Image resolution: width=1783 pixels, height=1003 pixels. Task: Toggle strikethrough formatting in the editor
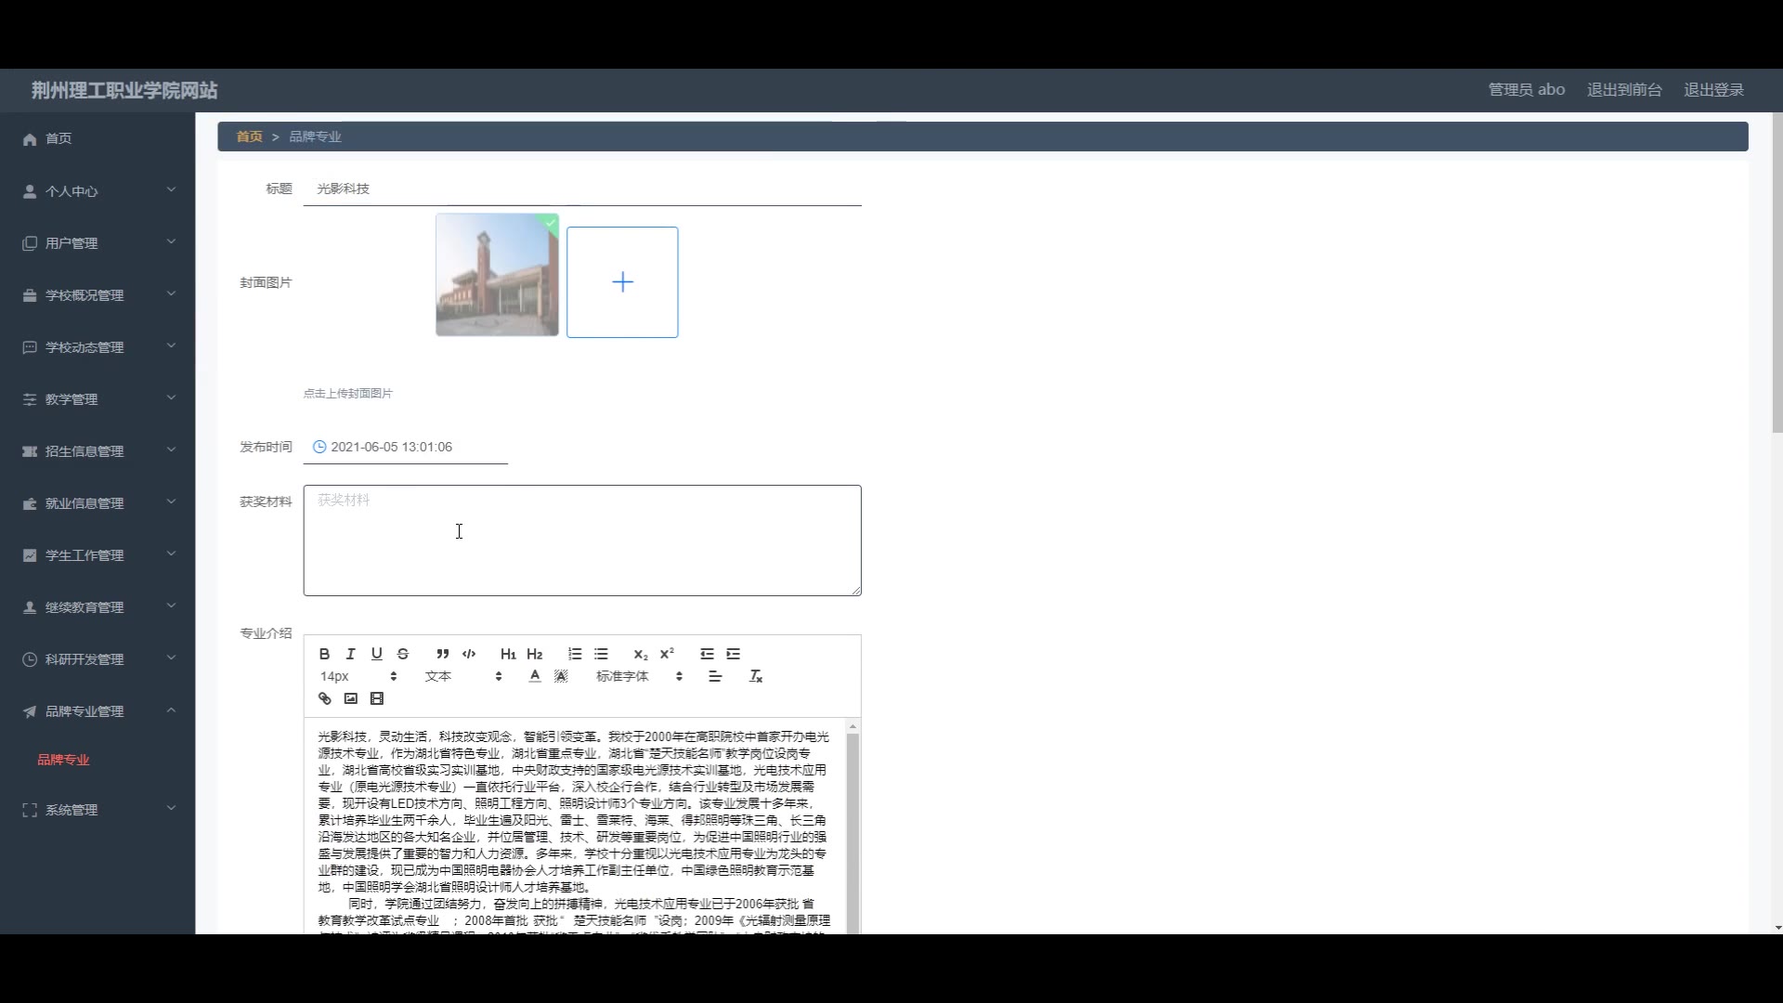click(x=402, y=654)
